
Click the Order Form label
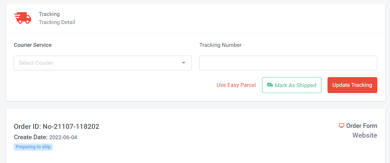coord(362,126)
